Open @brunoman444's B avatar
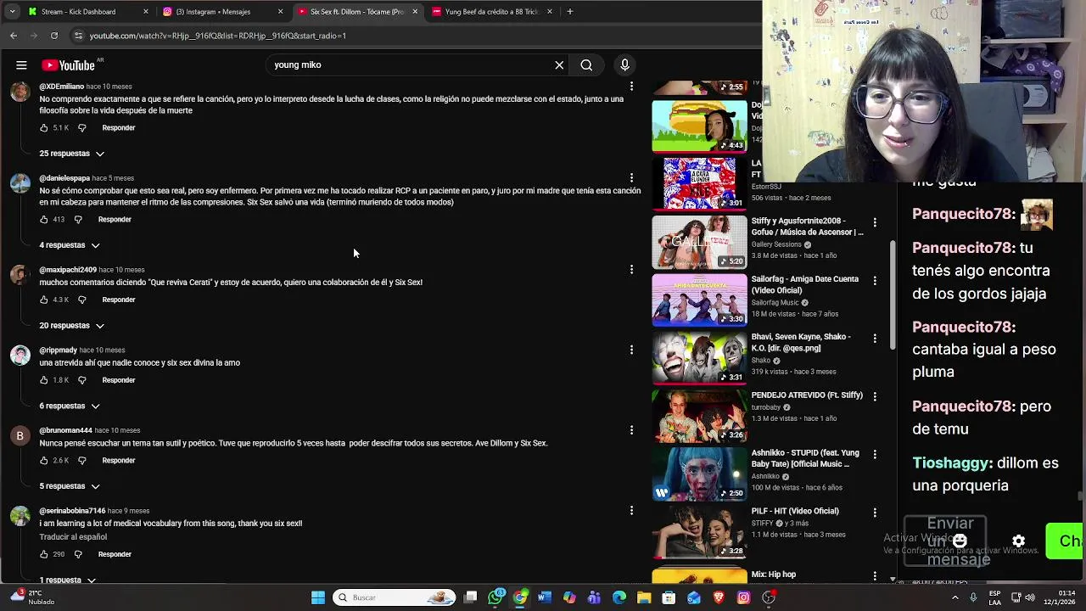The image size is (1086, 611). [x=20, y=436]
